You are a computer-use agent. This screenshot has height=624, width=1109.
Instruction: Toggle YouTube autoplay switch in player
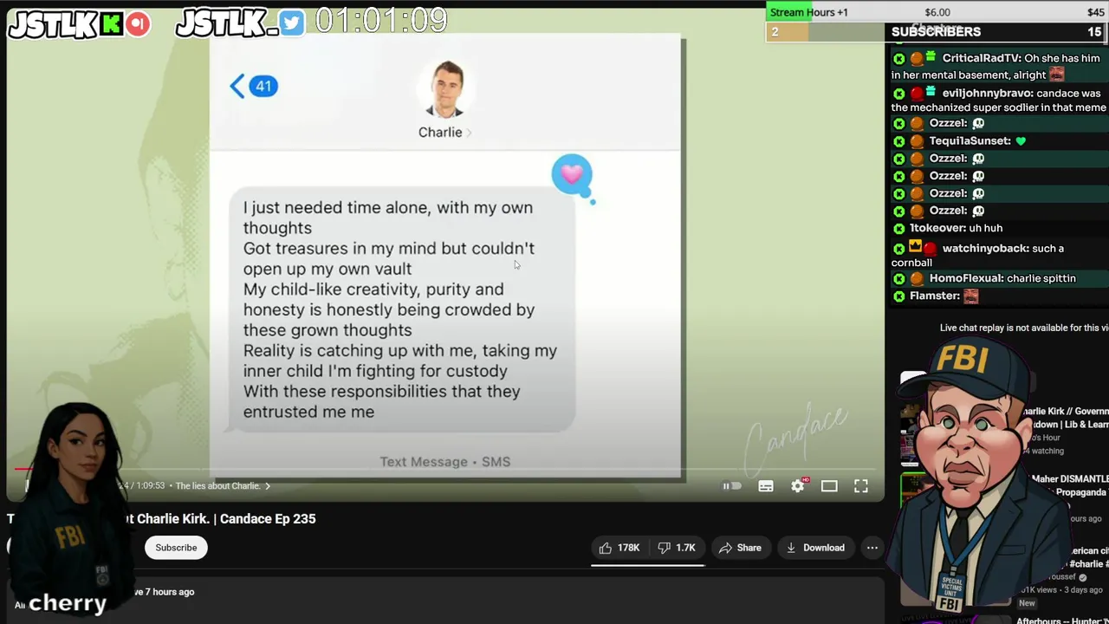(x=732, y=486)
